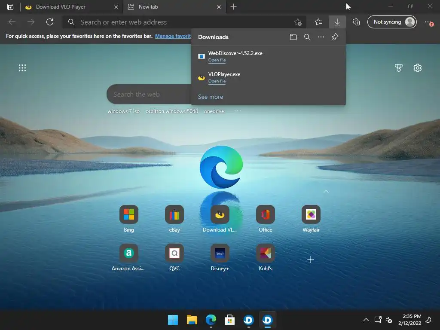Open the Favorites list icon
This screenshot has width=440, height=330.
pyautogui.click(x=318, y=22)
